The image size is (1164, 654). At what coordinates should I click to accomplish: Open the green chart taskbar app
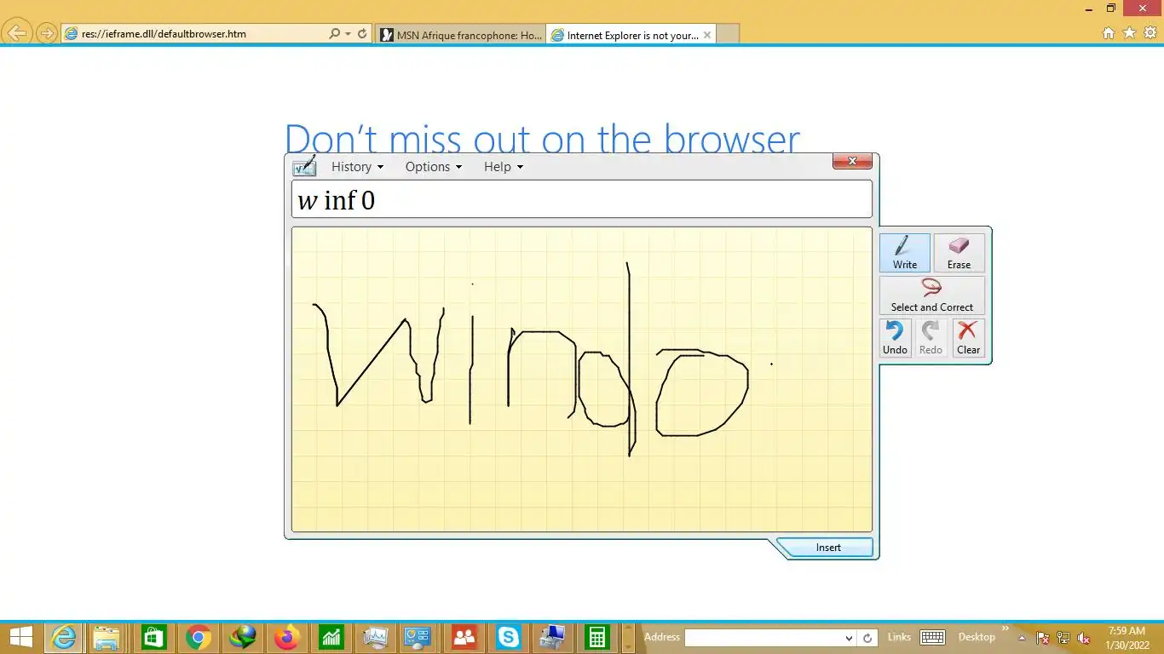pos(331,637)
